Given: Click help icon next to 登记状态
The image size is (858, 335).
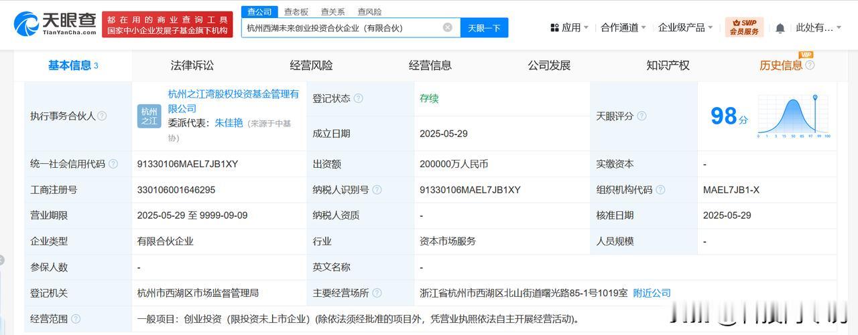Looking at the screenshot, I should point(358,98).
